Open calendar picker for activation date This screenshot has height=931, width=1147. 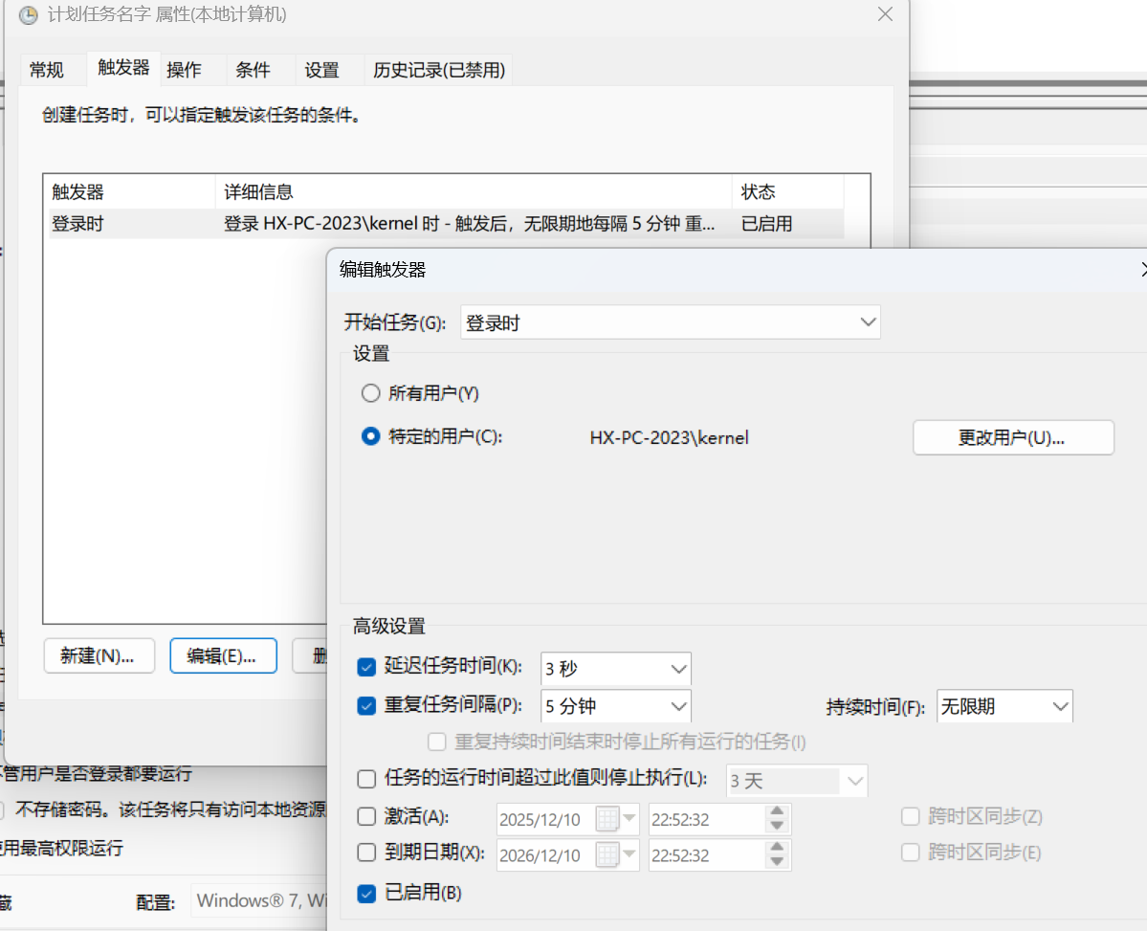pyautogui.click(x=617, y=819)
